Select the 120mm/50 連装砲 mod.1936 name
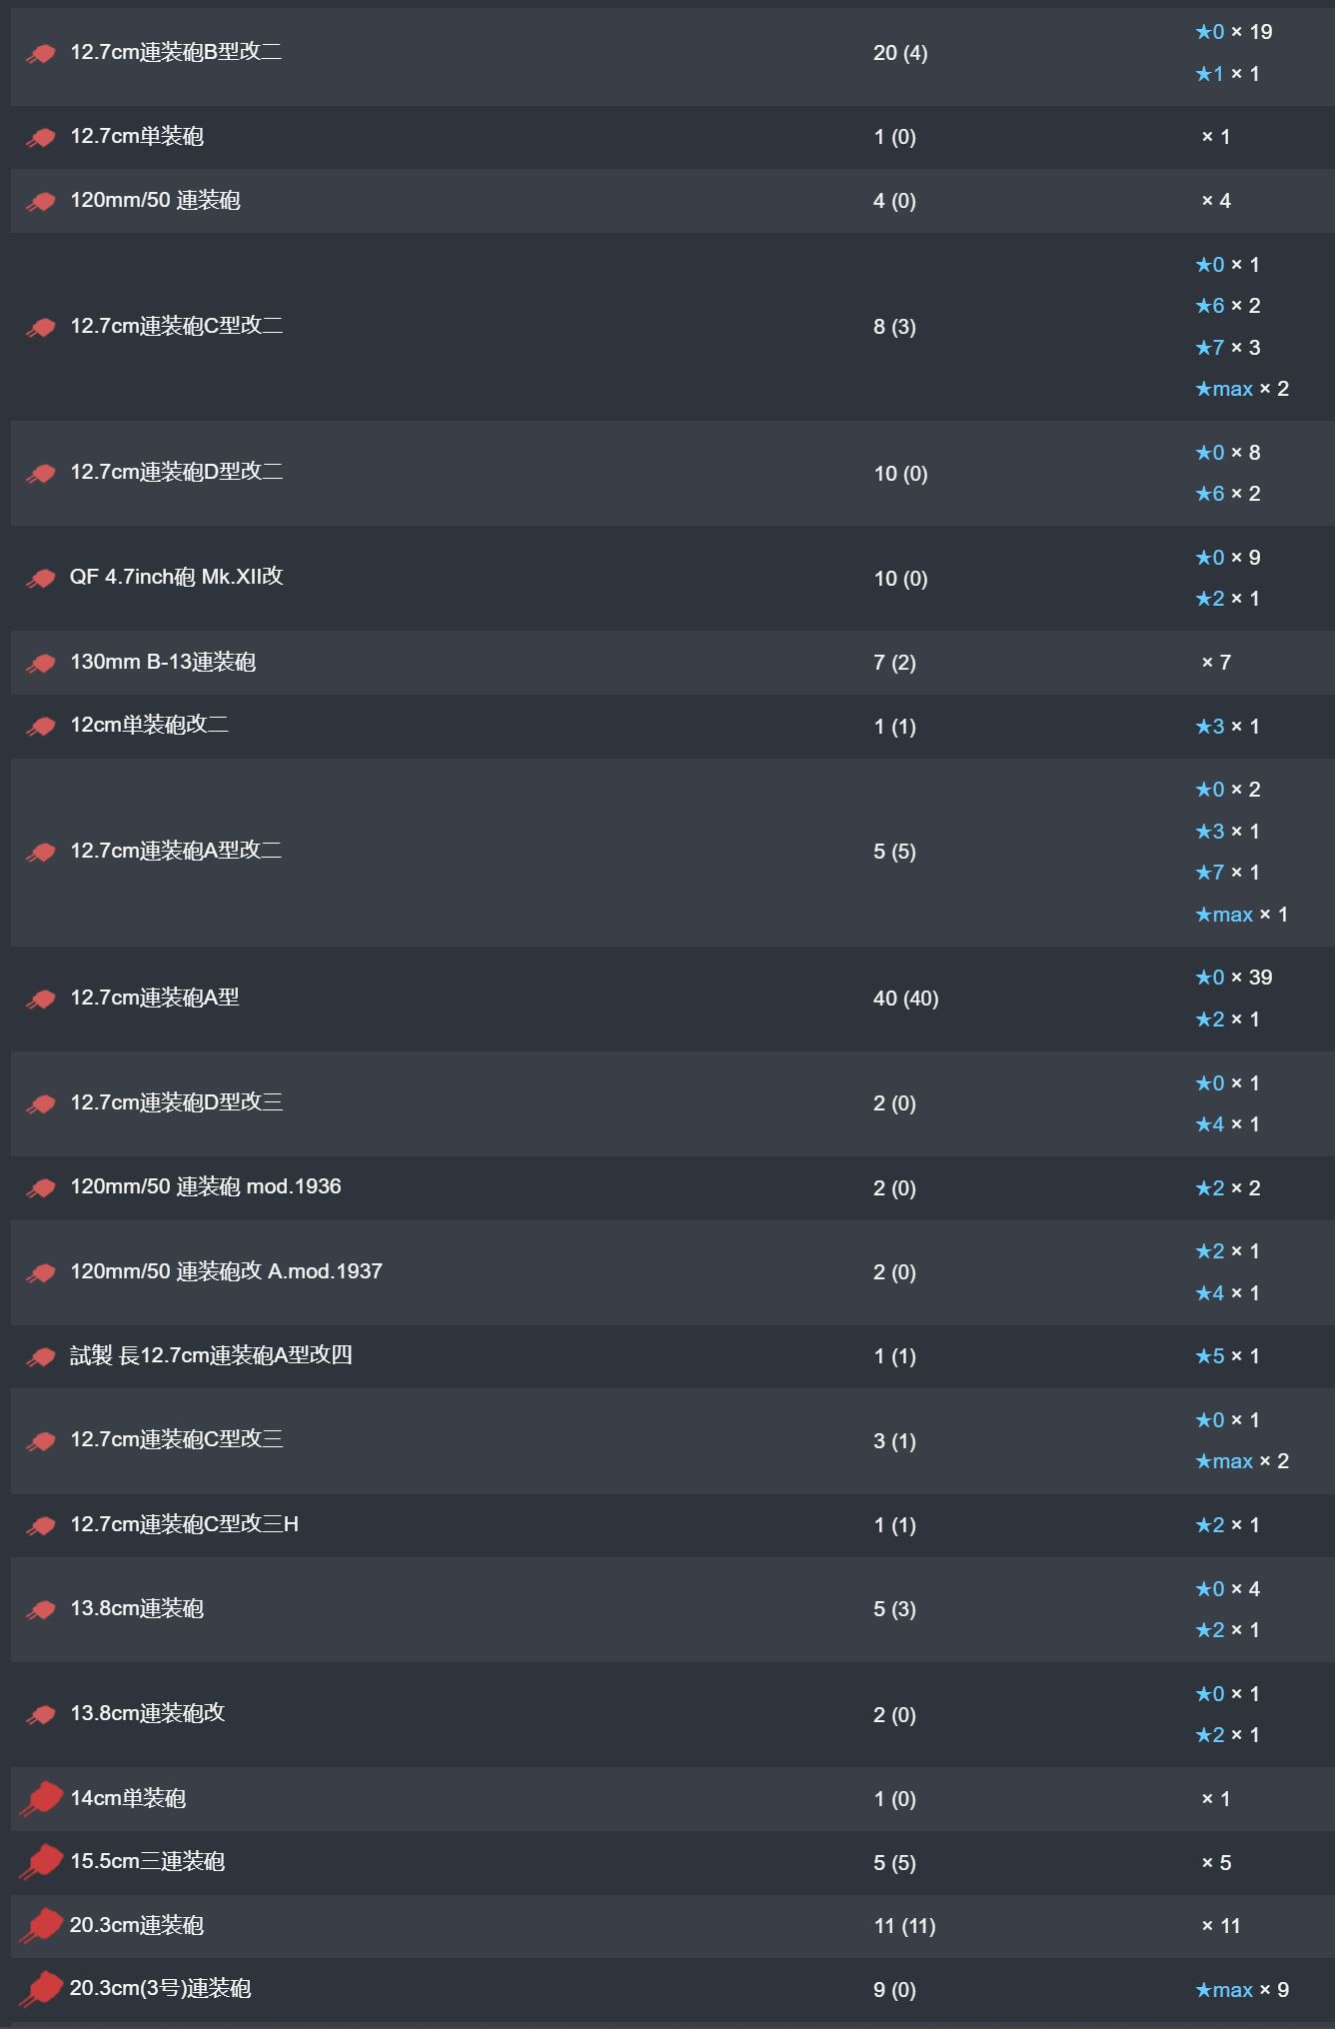The image size is (1335, 2029). coord(206,1186)
